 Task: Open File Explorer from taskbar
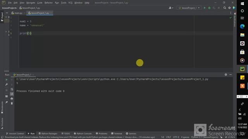[x=242, y=35]
